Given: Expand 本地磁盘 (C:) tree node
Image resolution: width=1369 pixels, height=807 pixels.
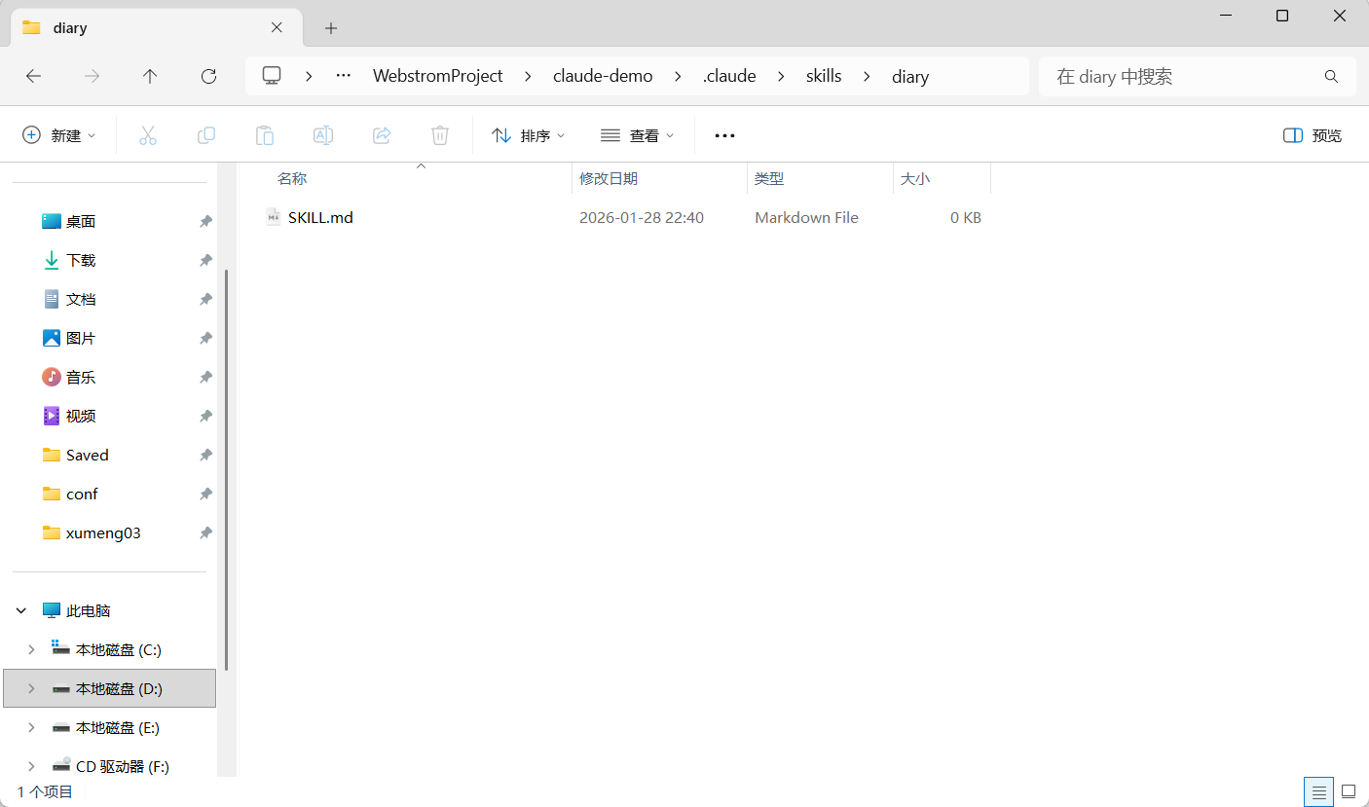Looking at the screenshot, I should click(x=31, y=649).
